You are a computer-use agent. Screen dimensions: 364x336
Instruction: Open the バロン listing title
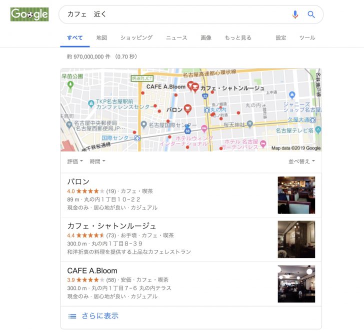78,181
